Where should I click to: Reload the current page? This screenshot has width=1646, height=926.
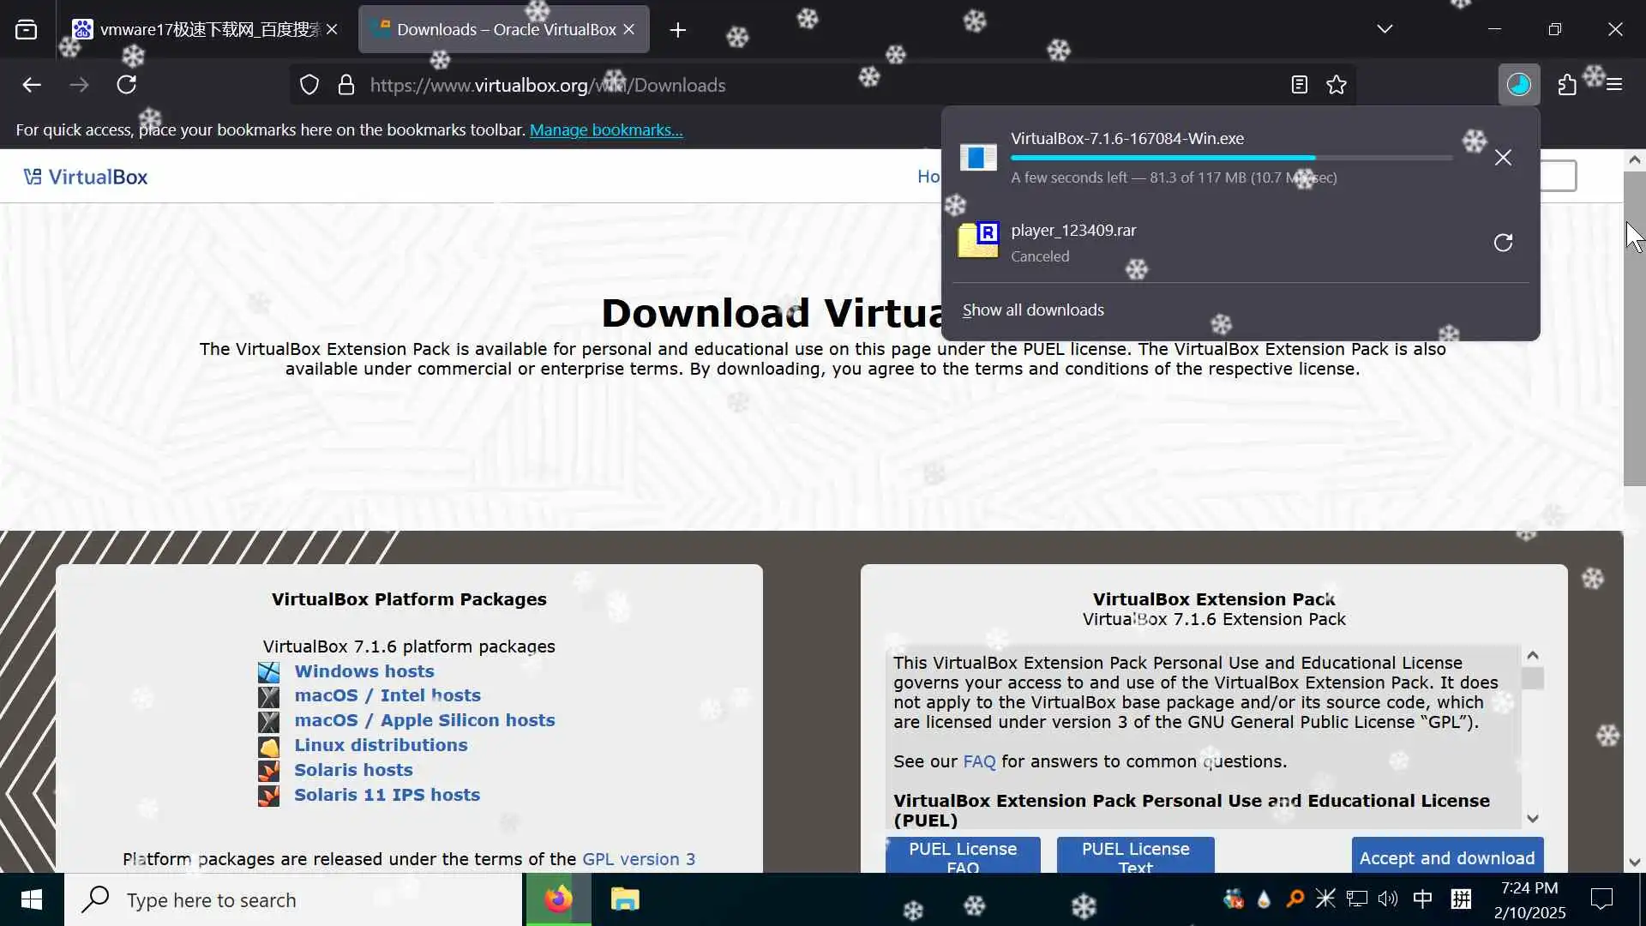127,85
